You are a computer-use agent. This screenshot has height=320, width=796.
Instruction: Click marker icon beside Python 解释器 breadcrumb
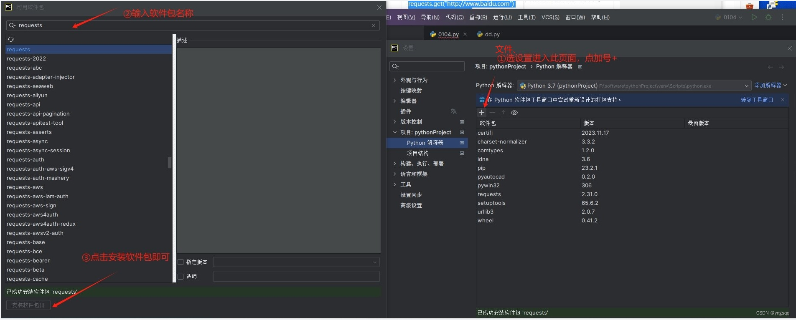point(580,67)
